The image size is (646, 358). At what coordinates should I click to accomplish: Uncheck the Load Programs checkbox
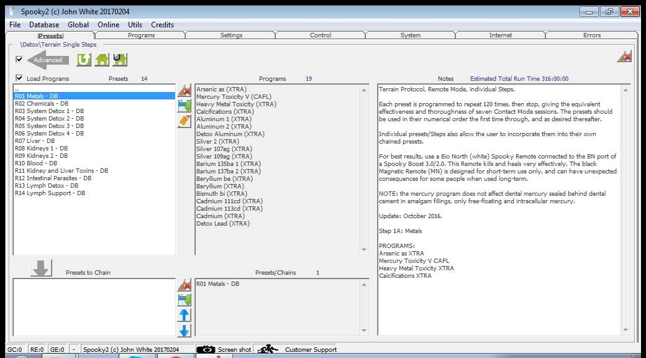click(19, 78)
